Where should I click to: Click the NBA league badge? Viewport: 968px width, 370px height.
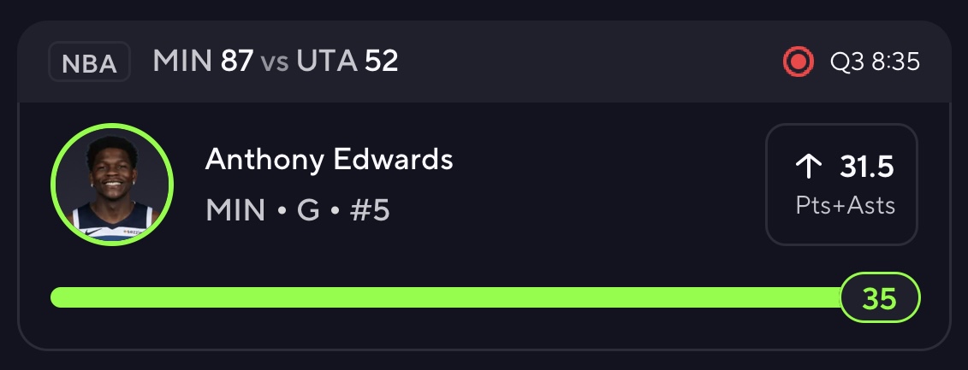click(89, 63)
